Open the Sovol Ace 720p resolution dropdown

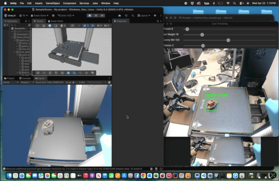[50, 82]
